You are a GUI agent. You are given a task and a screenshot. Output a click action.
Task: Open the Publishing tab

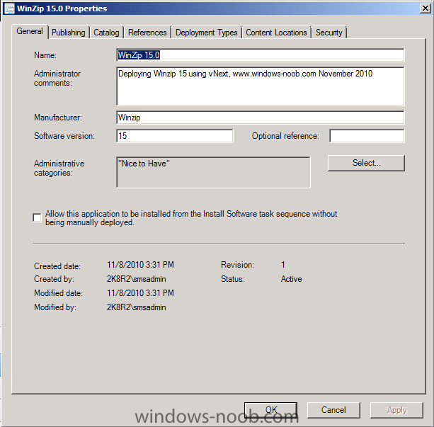point(69,33)
